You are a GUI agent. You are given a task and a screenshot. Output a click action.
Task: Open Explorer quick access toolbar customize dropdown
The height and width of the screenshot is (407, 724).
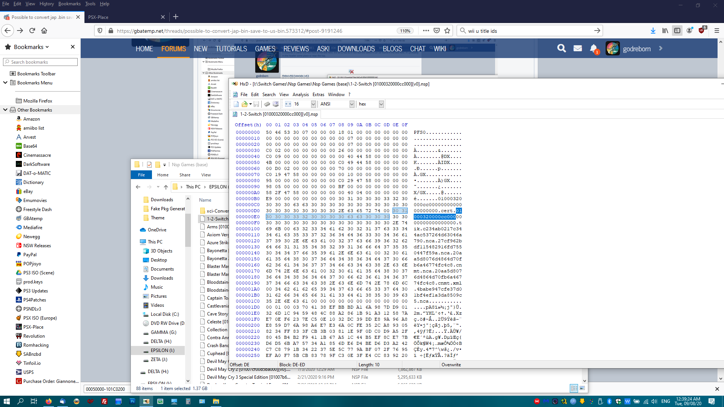pyautogui.click(x=164, y=165)
